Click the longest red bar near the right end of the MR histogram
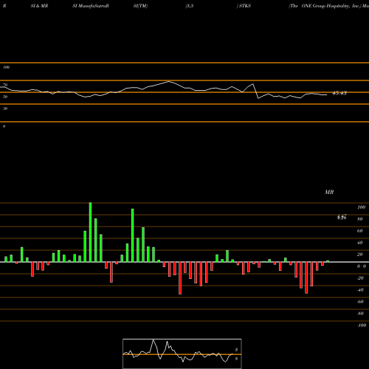 point(306,277)
